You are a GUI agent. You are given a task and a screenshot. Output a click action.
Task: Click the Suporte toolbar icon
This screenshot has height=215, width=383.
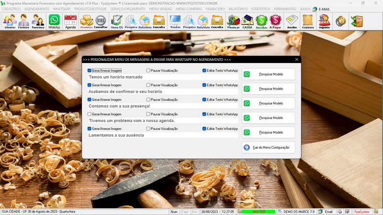pos(324,21)
